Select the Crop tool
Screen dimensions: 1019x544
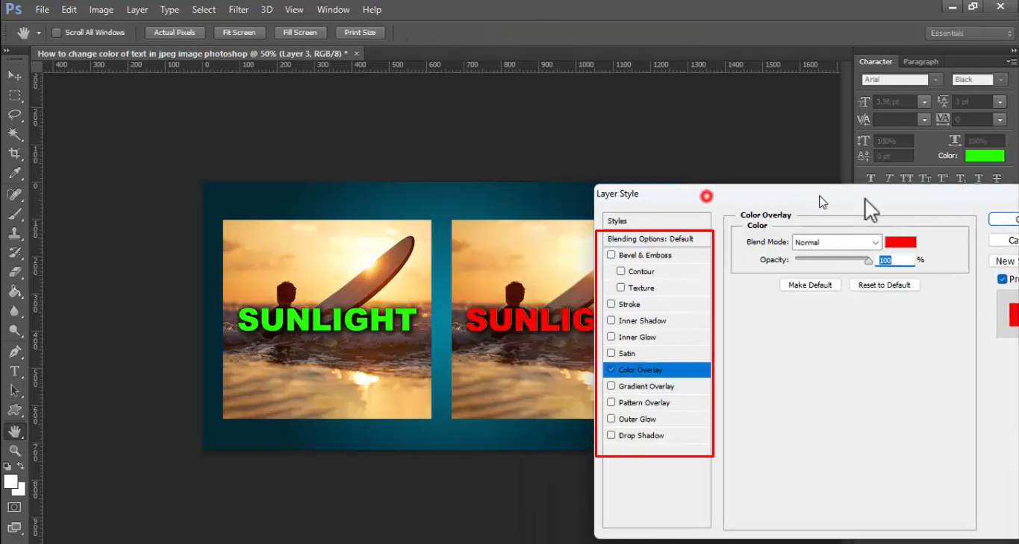(x=15, y=153)
